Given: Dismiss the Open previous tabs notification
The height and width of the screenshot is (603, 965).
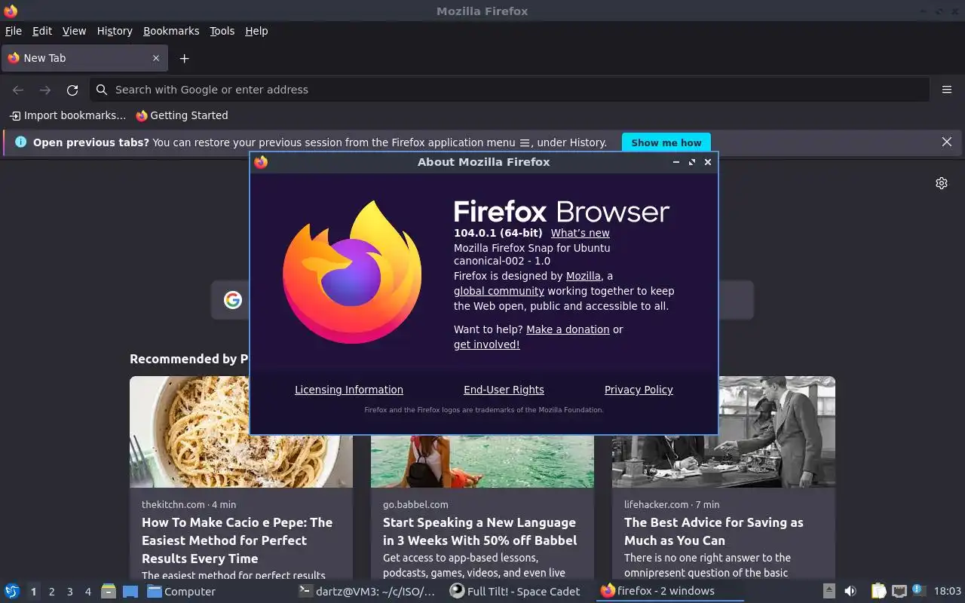Looking at the screenshot, I should coord(947,142).
